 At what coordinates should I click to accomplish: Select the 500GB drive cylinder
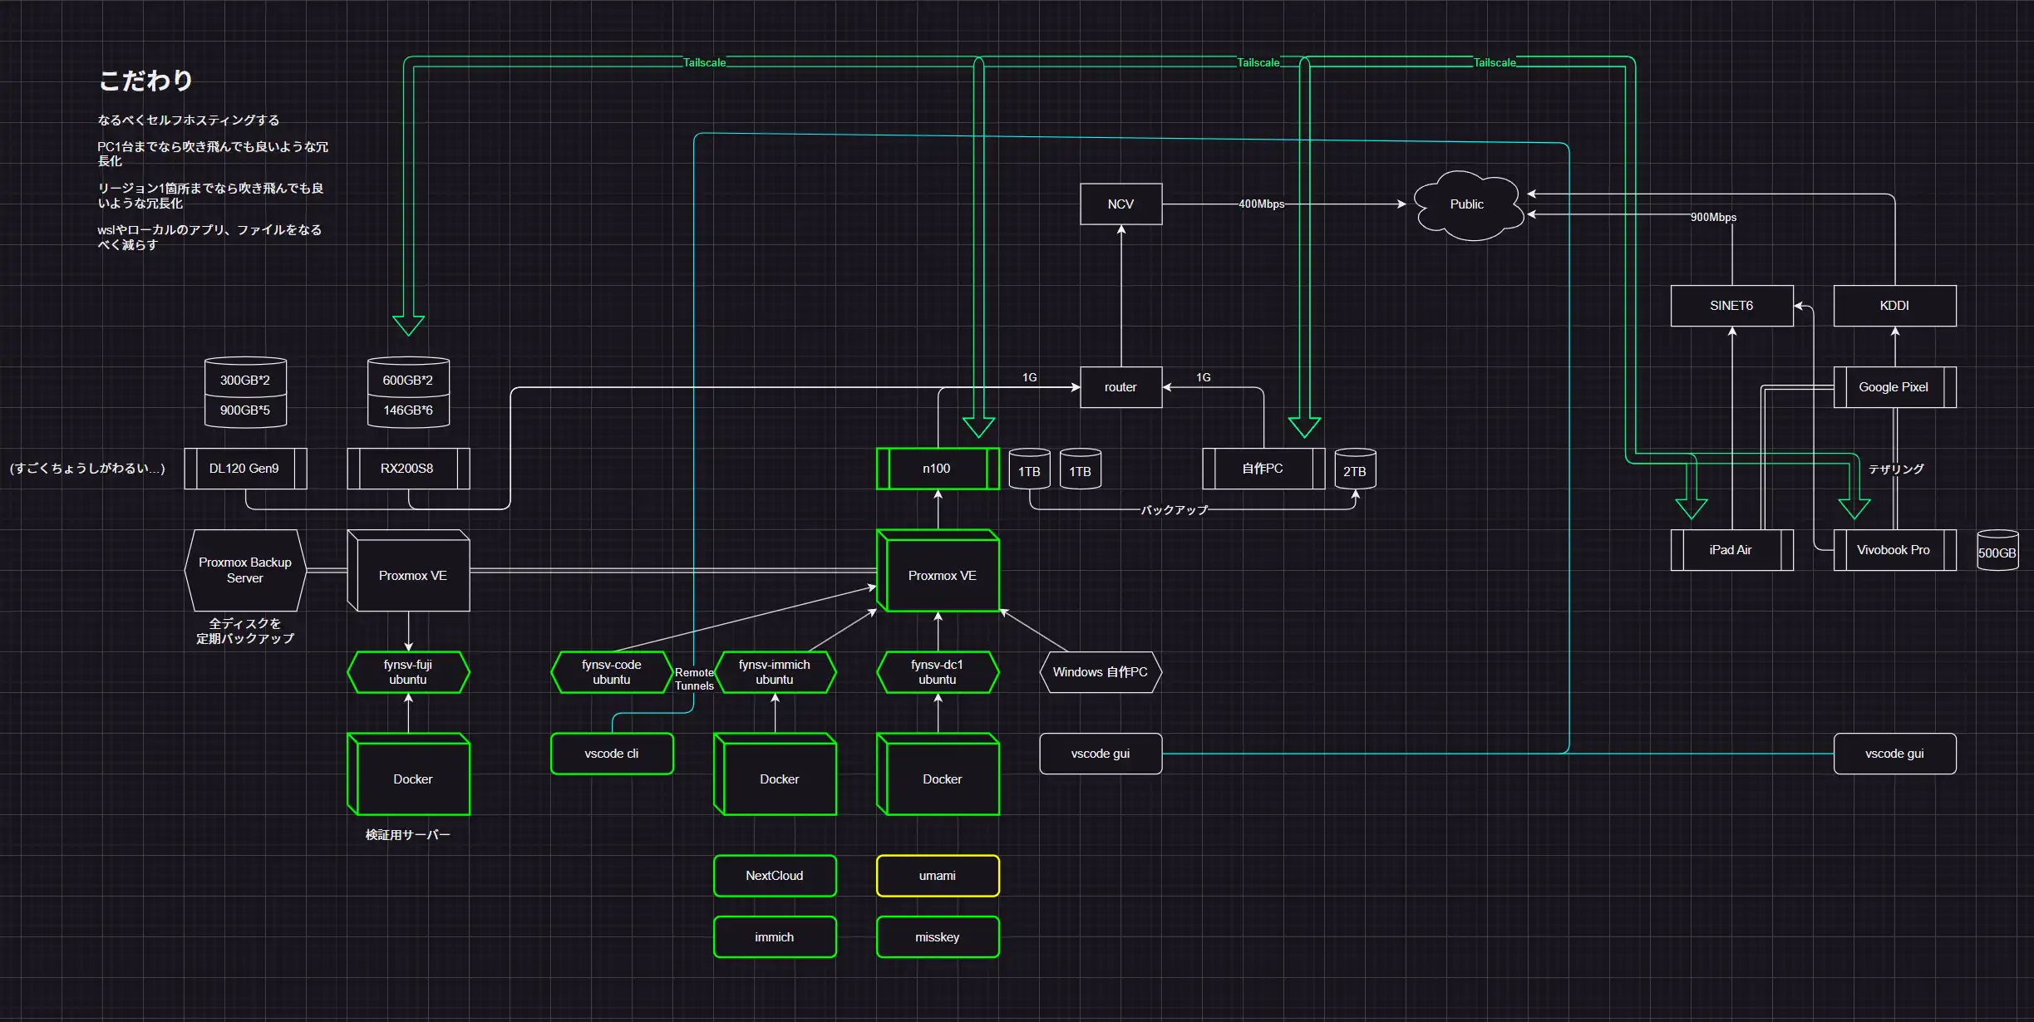click(x=1997, y=552)
